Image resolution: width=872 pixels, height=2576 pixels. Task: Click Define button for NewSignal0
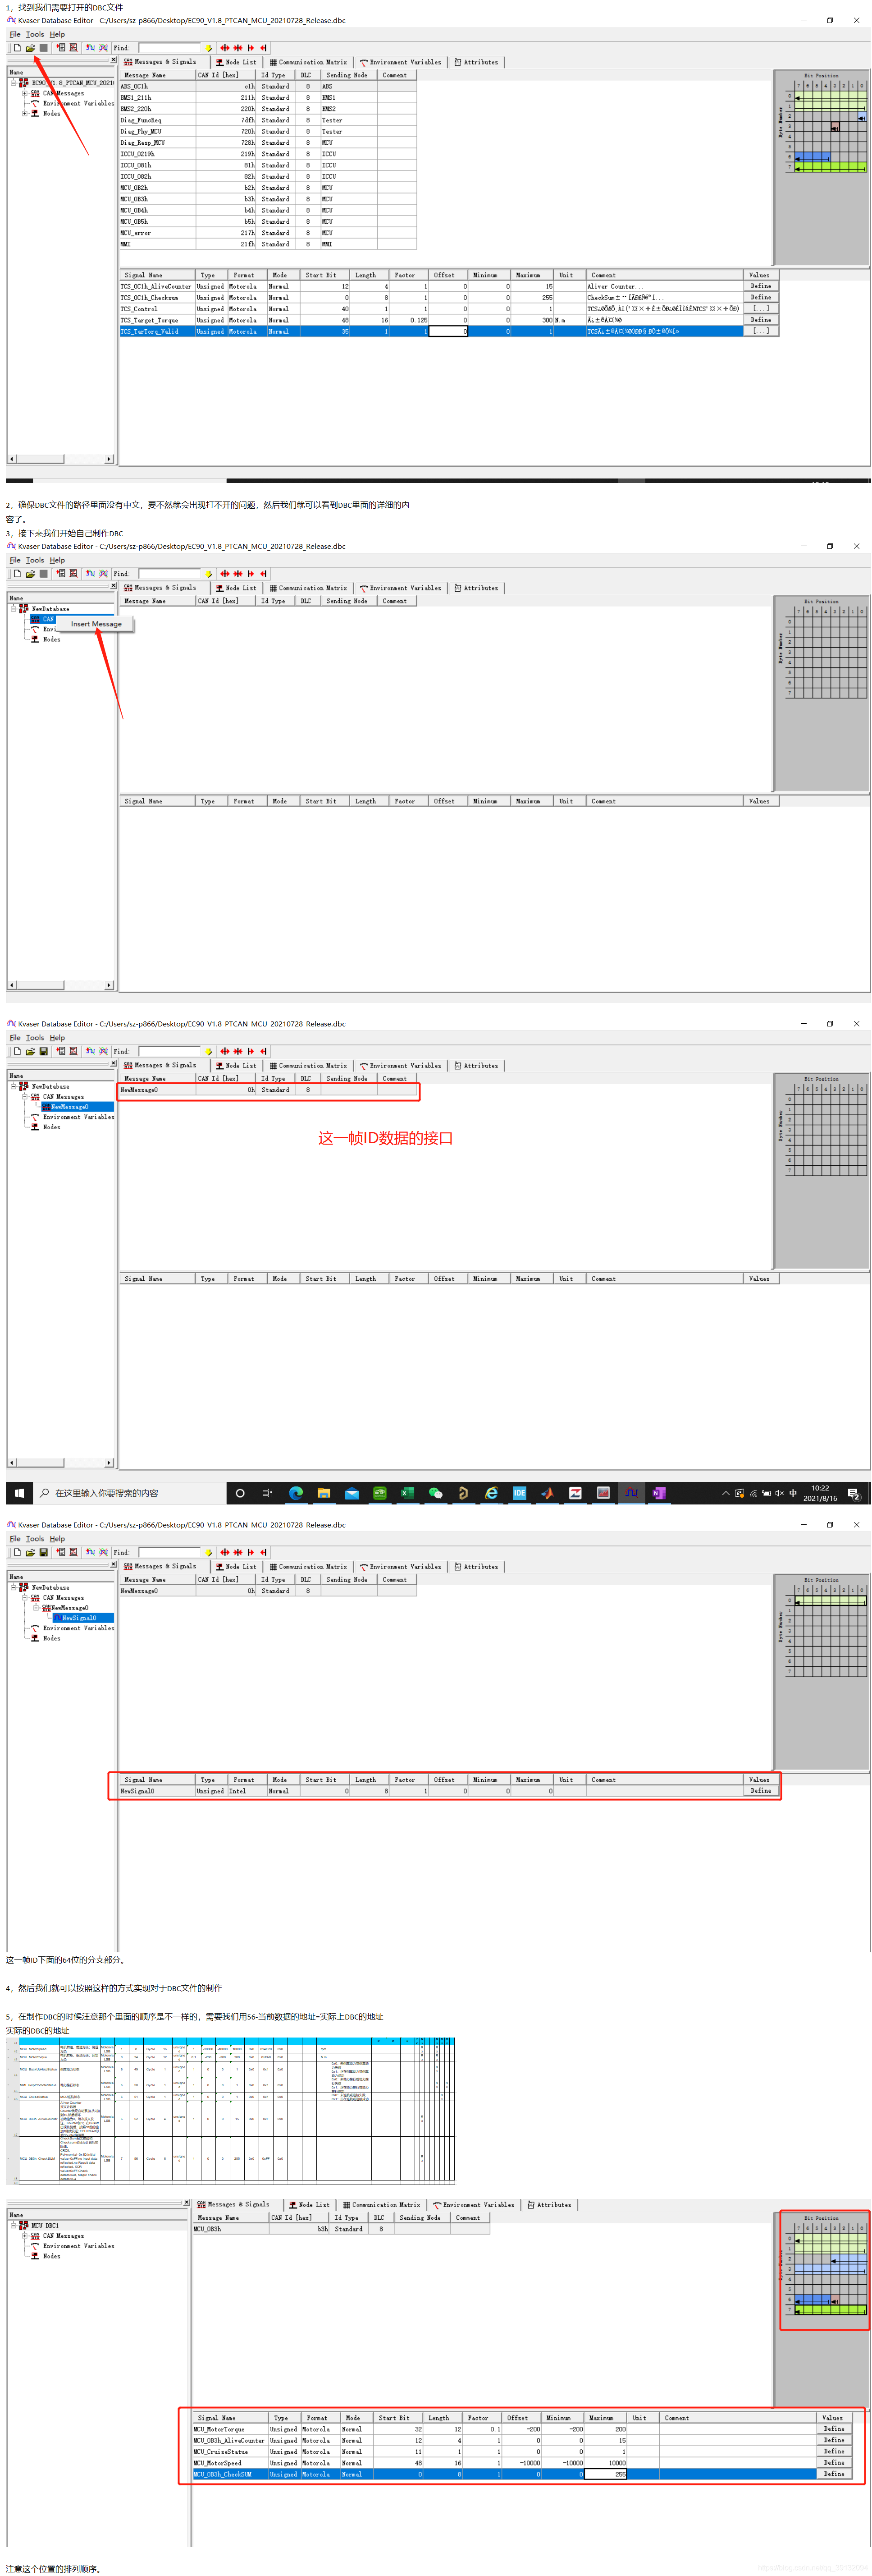pos(760,1791)
